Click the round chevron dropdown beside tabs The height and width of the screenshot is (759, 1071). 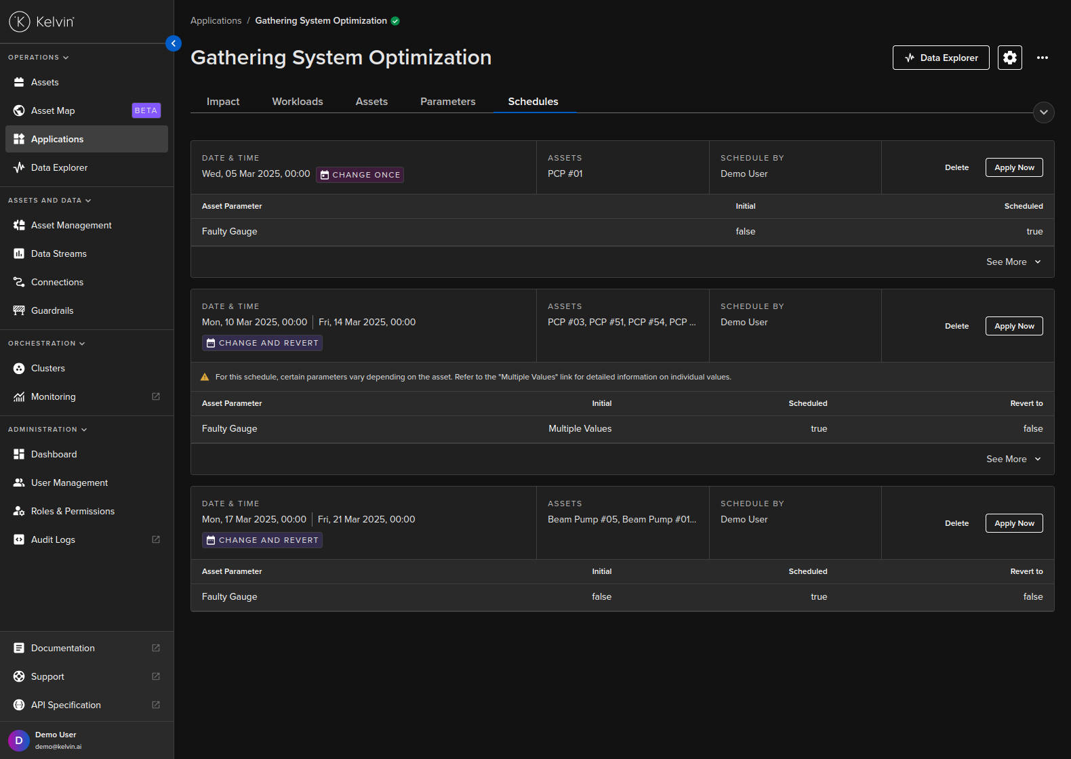pos(1043,112)
